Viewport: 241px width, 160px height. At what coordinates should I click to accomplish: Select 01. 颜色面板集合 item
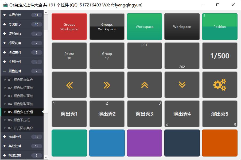tap(21, 80)
